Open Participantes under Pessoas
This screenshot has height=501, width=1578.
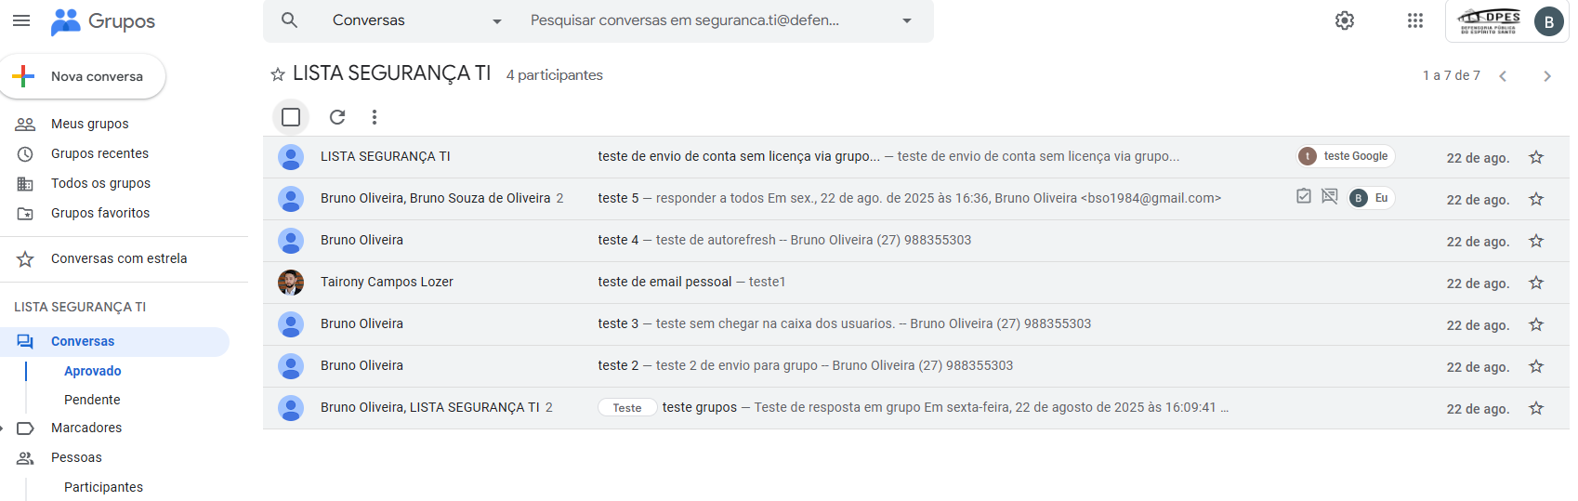tap(103, 487)
